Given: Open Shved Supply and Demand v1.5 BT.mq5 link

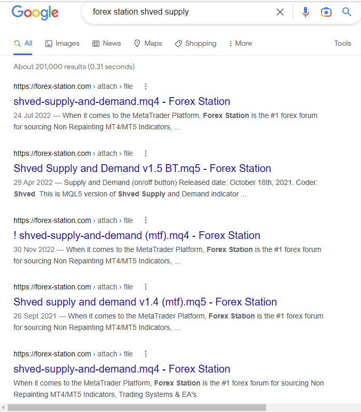Looking at the screenshot, I should pyautogui.click(x=142, y=168).
